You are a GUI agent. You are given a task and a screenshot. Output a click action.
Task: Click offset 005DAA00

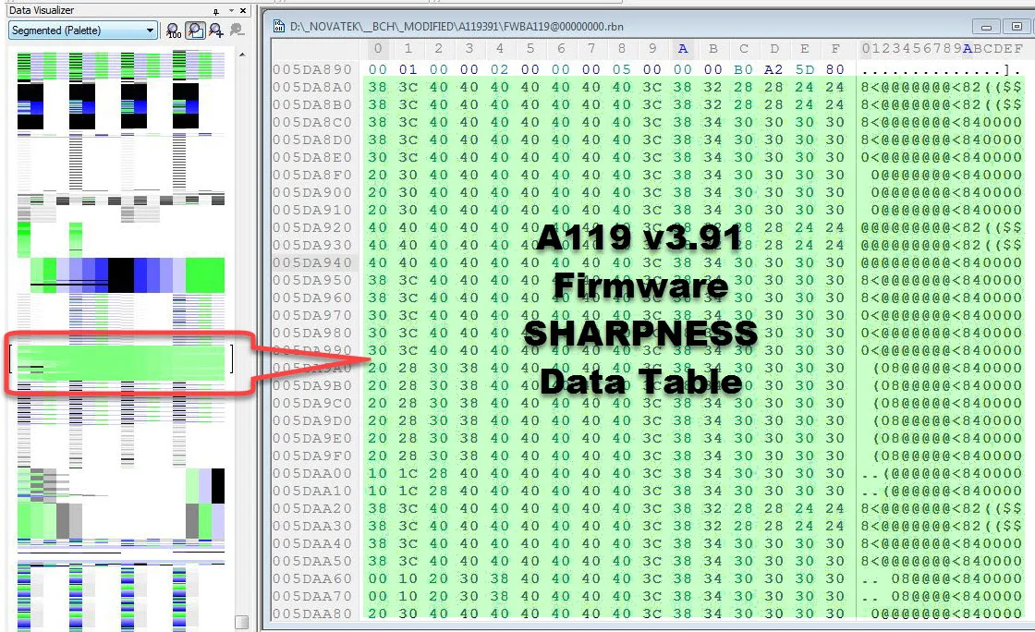click(x=312, y=473)
